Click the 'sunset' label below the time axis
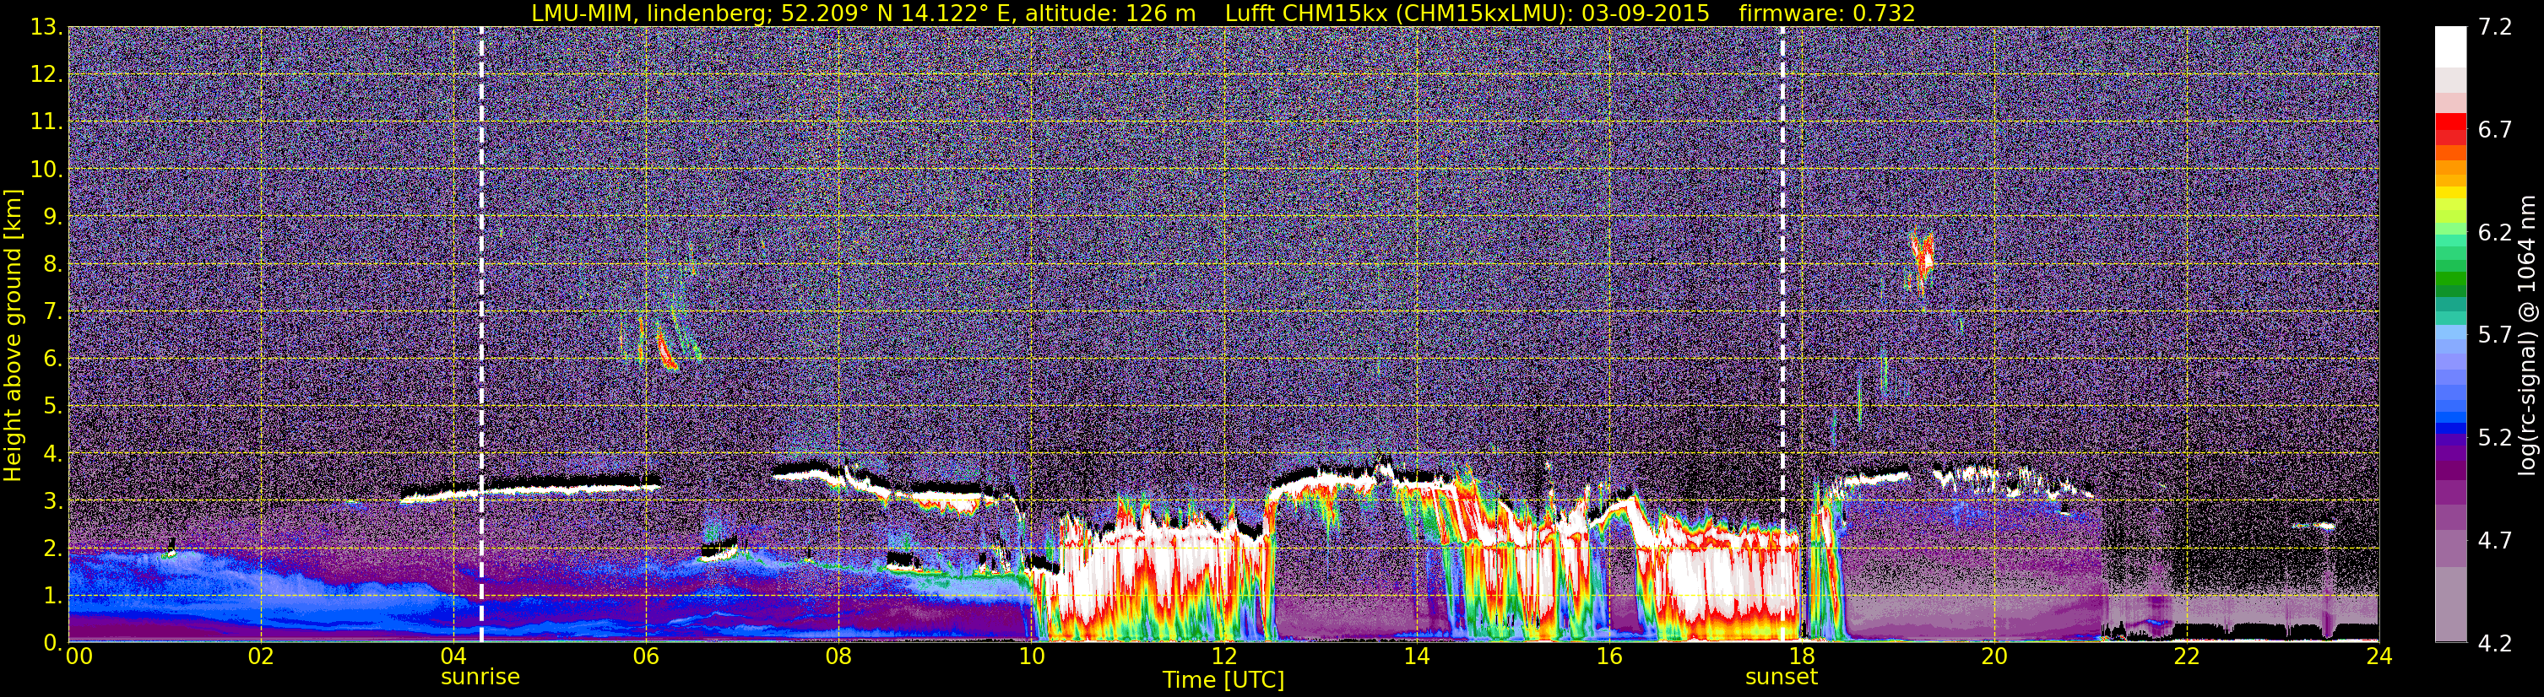Viewport: 2544px width, 697px height. (x=1782, y=678)
